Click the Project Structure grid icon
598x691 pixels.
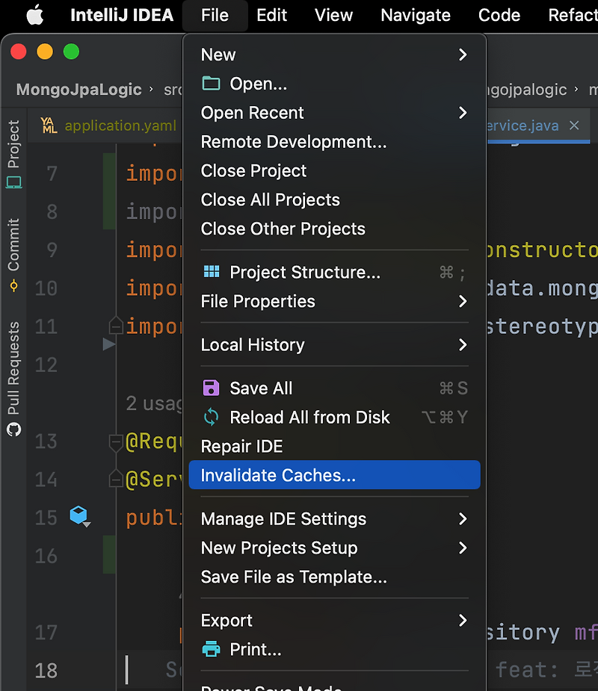211,272
